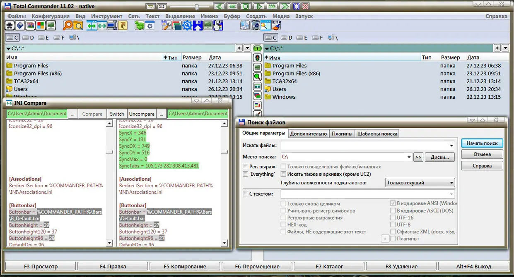Select drive D in the left panel
The width and height of the screenshot is (514, 277).
pyautogui.click(x=29, y=38)
